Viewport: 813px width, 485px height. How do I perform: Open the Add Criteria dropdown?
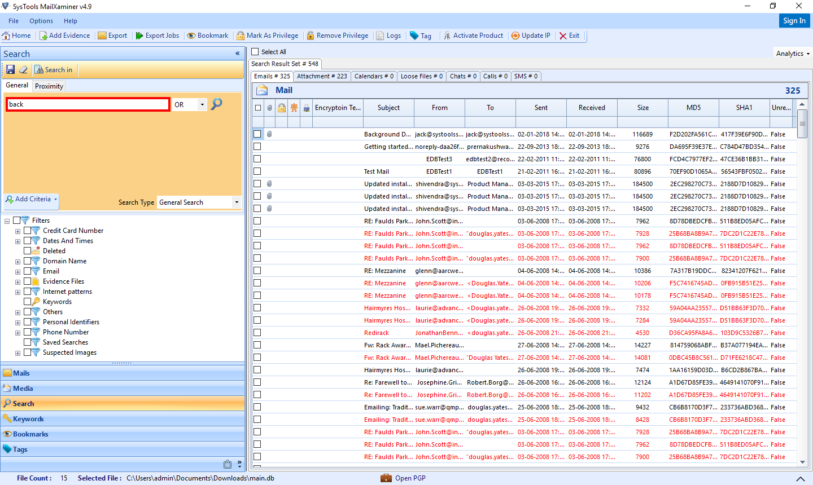[31, 200]
